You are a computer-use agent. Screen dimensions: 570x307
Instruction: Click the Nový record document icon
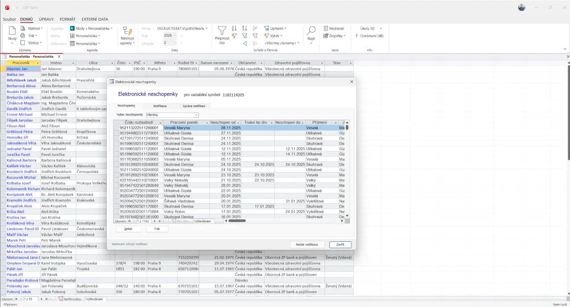[x=13, y=31]
